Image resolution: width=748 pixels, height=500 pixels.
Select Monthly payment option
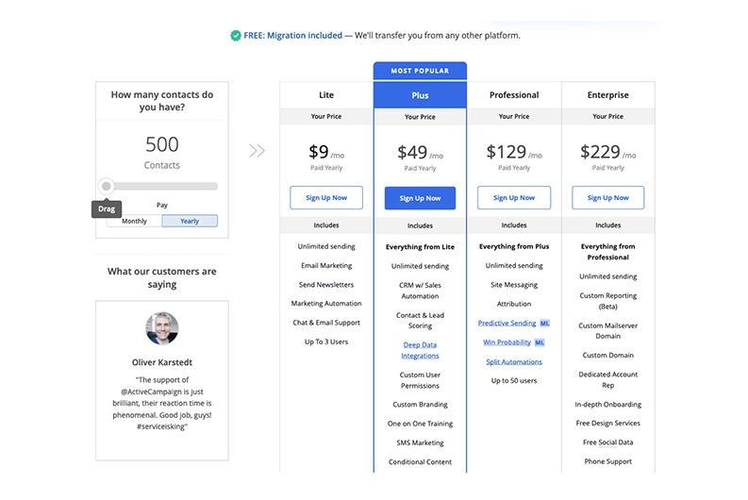pos(134,221)
